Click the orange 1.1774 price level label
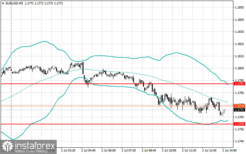 click(239, 106)
